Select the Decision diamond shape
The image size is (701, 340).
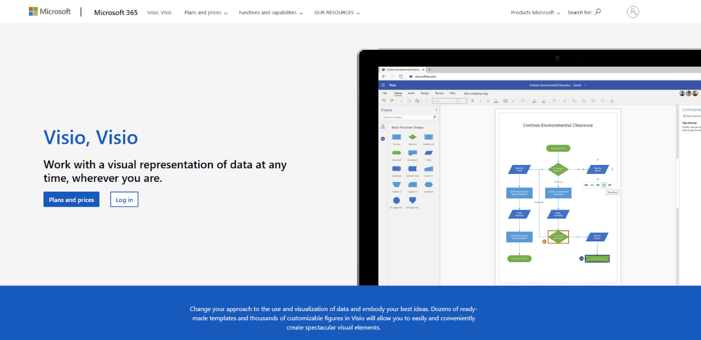tap(413, 137)
